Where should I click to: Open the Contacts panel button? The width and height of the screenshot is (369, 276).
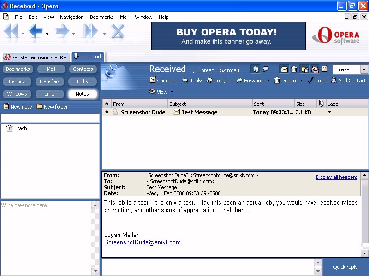click(83, 69)
